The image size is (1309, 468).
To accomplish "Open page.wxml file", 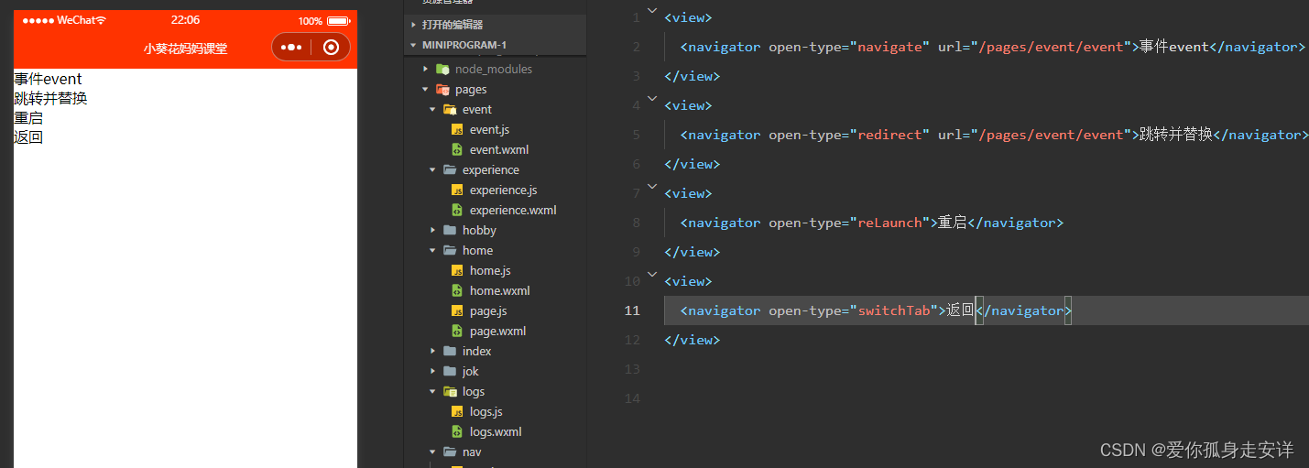I will [498, 331].
